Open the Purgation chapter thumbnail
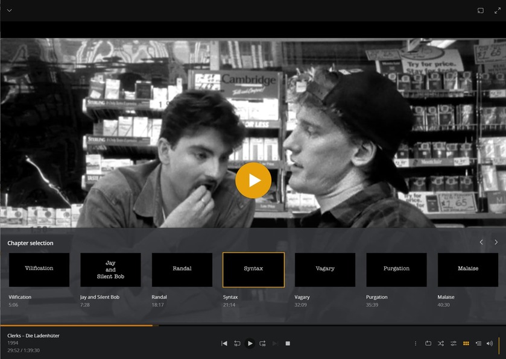506x359 pixels. 396,270
